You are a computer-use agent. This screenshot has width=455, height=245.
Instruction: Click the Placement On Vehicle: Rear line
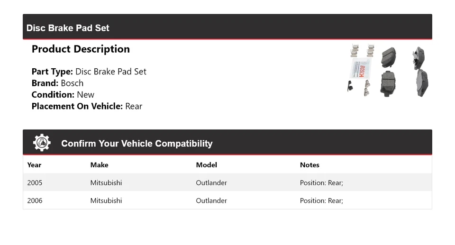click(87, 106)
